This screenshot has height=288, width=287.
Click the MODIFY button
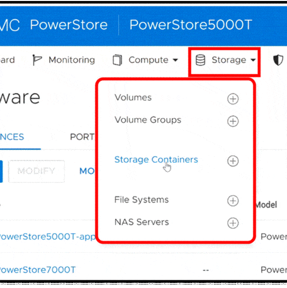click(36, 171)
